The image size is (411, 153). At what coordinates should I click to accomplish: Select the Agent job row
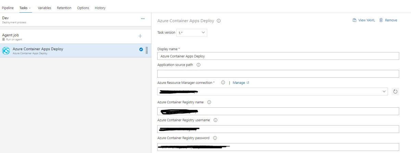[75, 36]
